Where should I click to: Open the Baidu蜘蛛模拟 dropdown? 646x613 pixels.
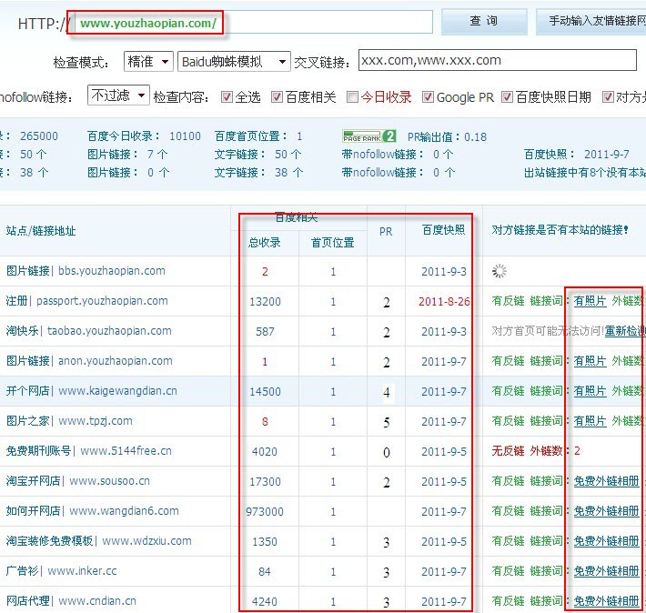pos(234,61)
